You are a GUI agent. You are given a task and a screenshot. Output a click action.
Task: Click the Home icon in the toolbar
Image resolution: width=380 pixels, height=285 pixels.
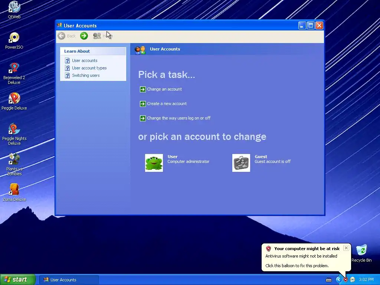(x=97, y=36)
